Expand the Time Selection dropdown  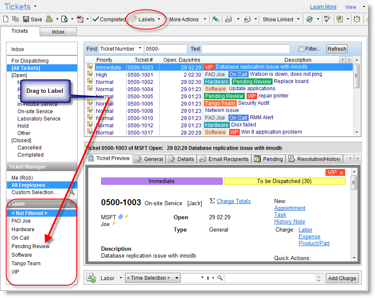[x=153, y=278]
